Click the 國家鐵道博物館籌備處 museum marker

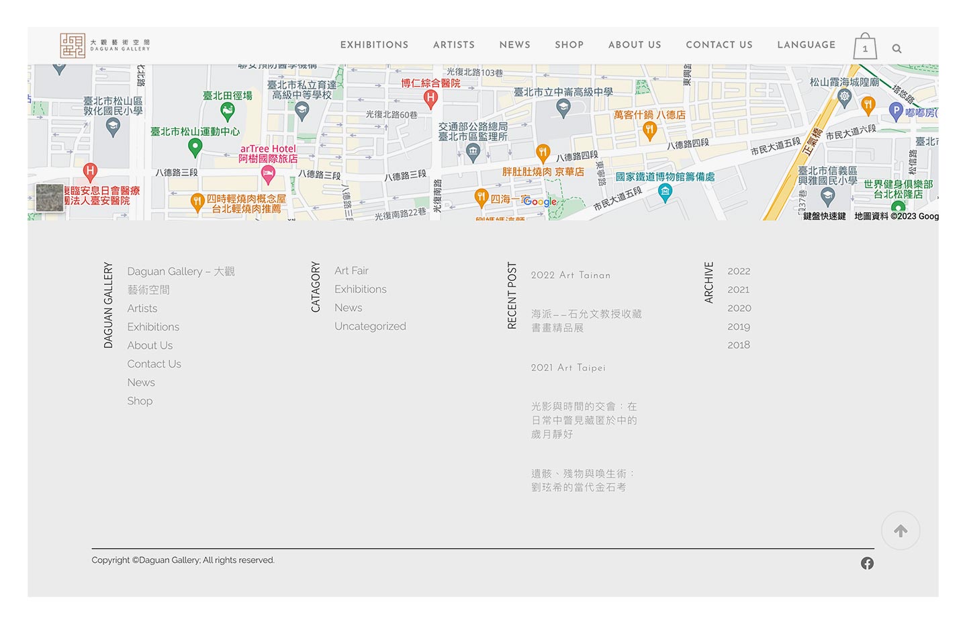click(x=665, y=193)
